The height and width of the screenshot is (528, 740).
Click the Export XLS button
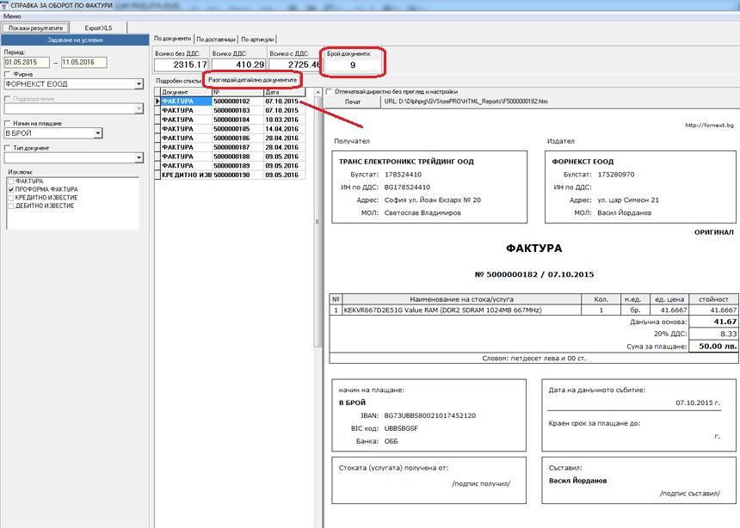pos(99,28)
